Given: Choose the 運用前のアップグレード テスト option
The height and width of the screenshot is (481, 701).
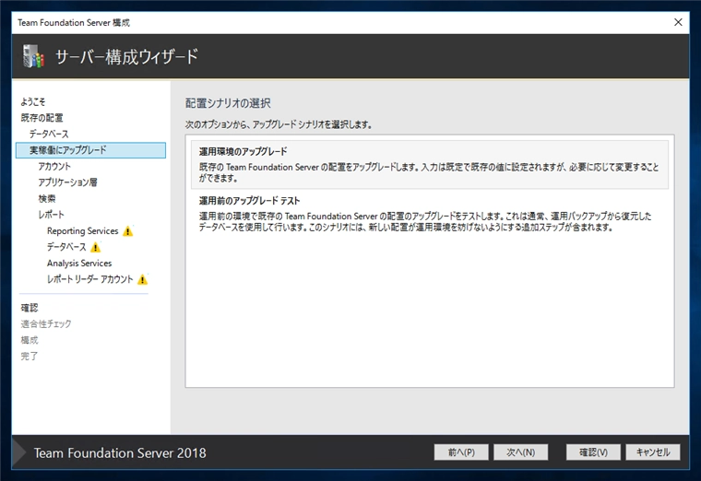Looking at the screenshot, I should pos(430,214).
